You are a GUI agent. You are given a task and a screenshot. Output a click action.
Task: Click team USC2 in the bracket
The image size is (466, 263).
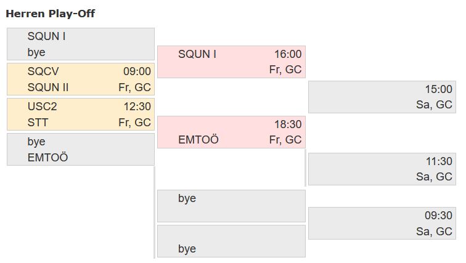(x=43, y=107)
